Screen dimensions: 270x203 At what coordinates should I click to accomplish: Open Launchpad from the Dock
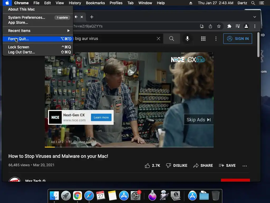pos(66,196)
